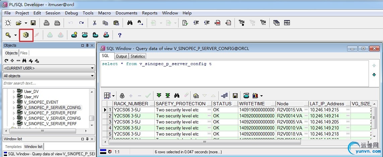This screenshot has height=157, width=383.
Task: Click the Find objects binoculars in Objects panel
Action: coord(24,61)
